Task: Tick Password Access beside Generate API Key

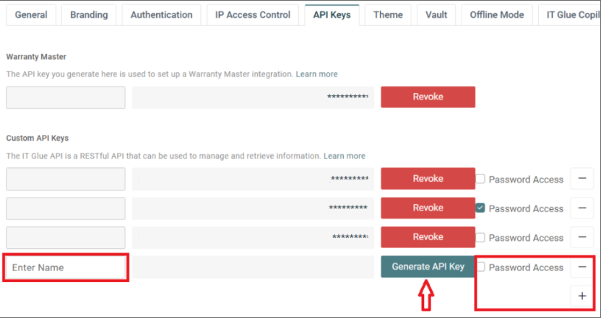Action: pyautogui.click(x=480, y=267)
